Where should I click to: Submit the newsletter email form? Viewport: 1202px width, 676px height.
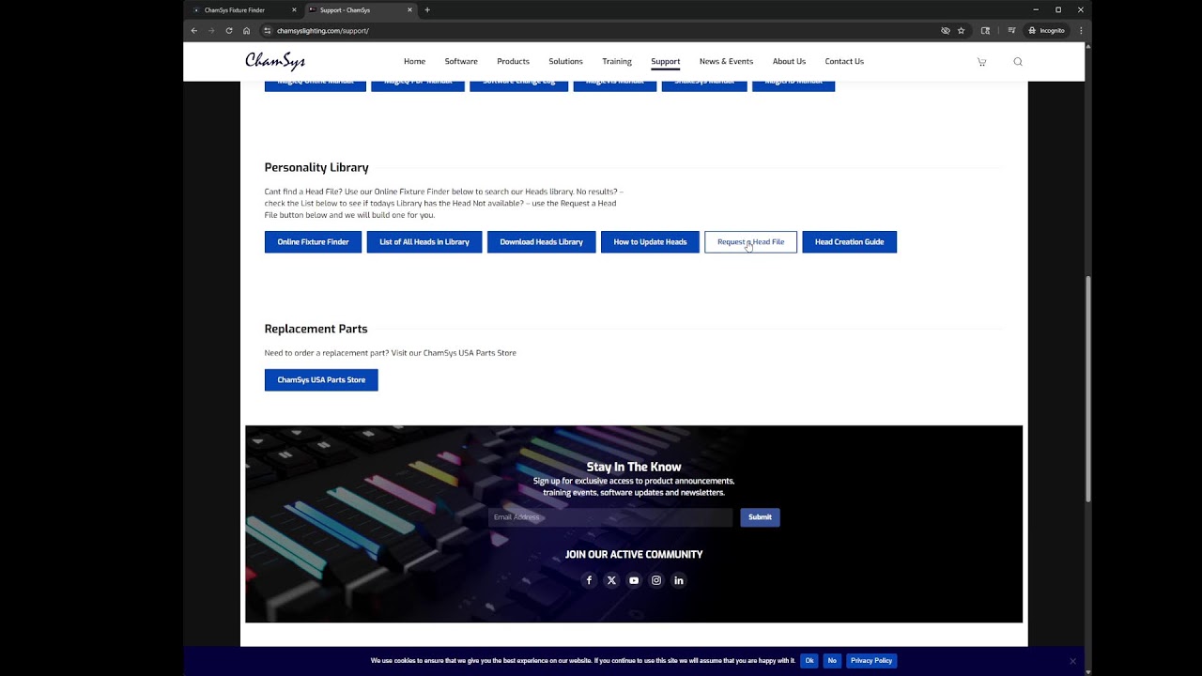(760, 517)
